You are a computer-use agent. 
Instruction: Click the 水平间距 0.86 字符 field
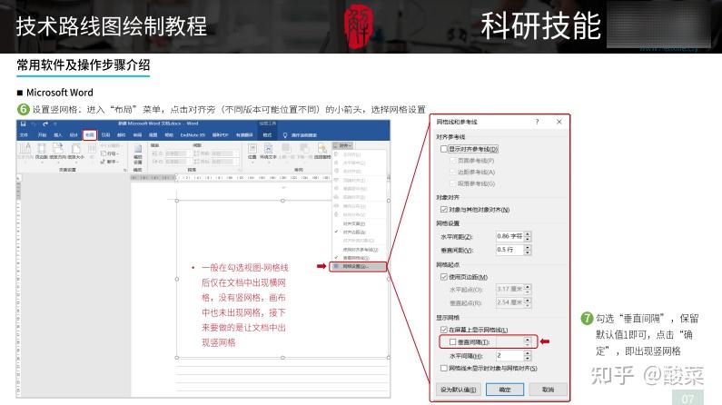point(510,236)
